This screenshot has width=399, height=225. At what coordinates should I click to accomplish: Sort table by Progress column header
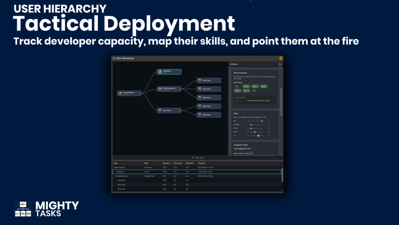click(x=201, y=163)
